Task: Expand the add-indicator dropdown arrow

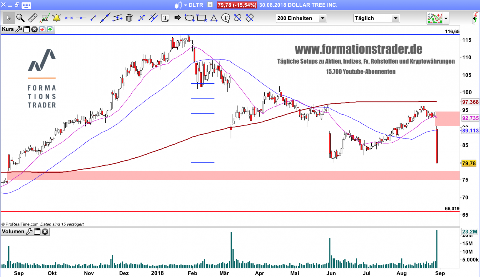Action: (446, 18)
